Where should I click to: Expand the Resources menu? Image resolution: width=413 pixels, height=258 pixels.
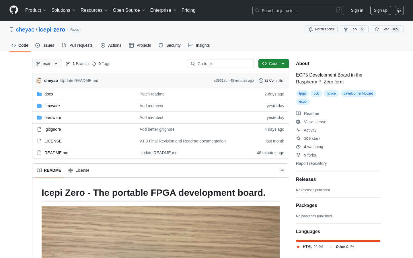pos(94,10)
